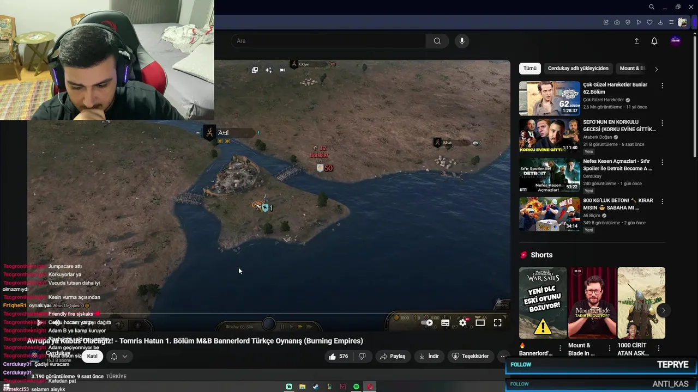The image size is (698, 392).
Task: Click the YouTube upload arrow icon
Action: (x=636, y=41)
